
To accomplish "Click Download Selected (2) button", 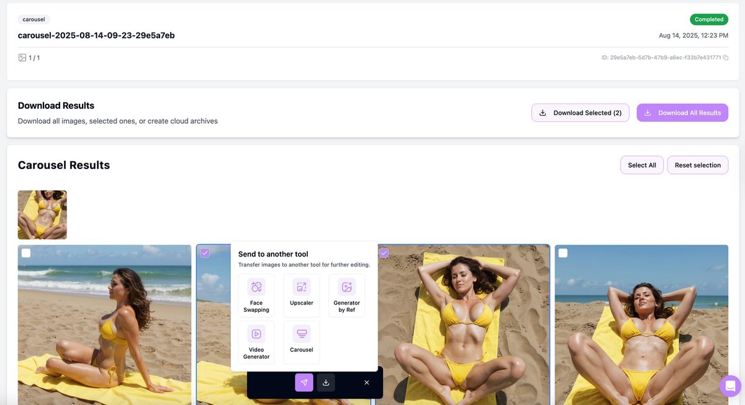I will [580, 112].
